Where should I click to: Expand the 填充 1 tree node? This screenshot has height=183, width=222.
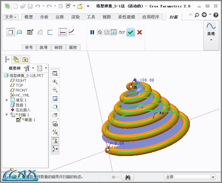(x=7, y=100)
